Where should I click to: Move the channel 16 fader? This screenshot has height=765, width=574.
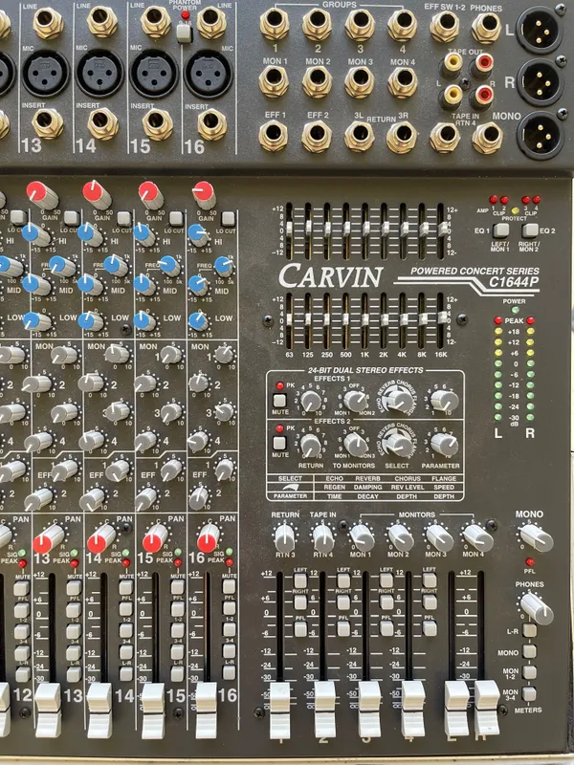click(206, 710)
